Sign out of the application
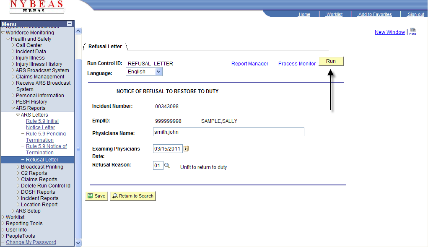Screen dimensions: 428x247 pos(416,14)
